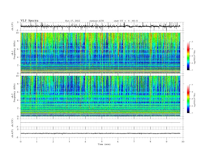Image resolution: width=206 pixels, height=159 pixels.
Task: Click the 'ch.4(V)' axis label
Action: (12, 133)
